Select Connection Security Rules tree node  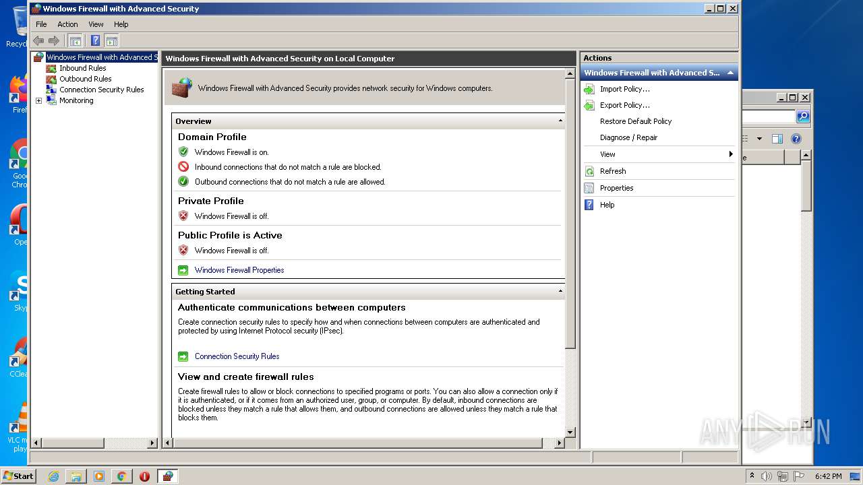pyautogui.click(x=101, y=90)
